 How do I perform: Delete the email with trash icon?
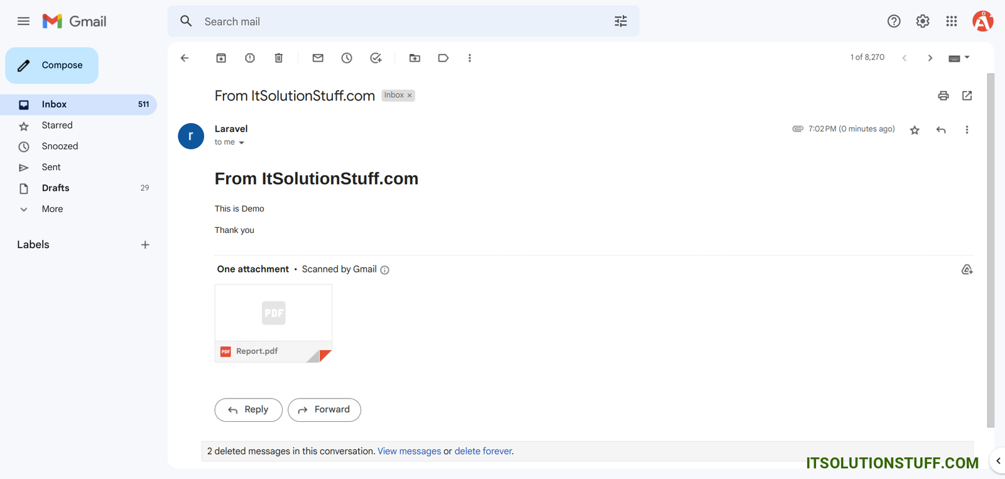(x=279, y=58)
